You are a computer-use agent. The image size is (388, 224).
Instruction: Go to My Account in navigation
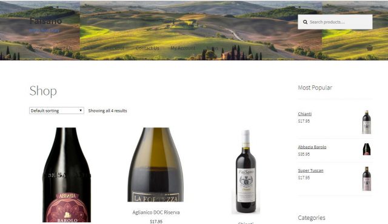click(x=182, y=48)
